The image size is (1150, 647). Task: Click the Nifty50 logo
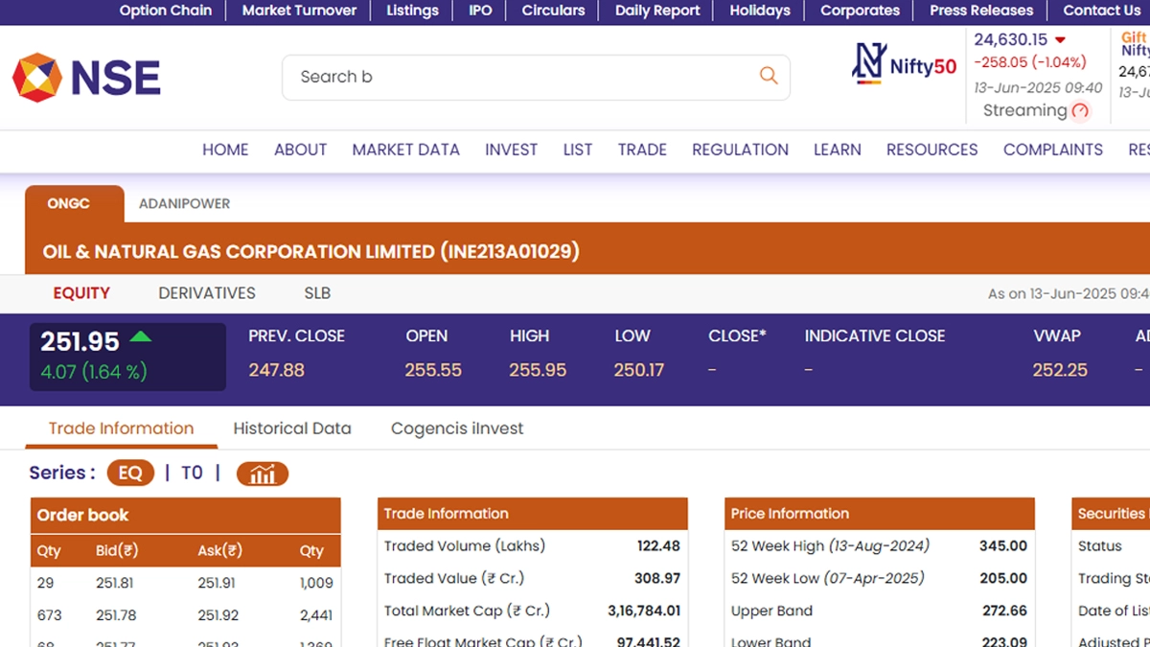point(904,65)
